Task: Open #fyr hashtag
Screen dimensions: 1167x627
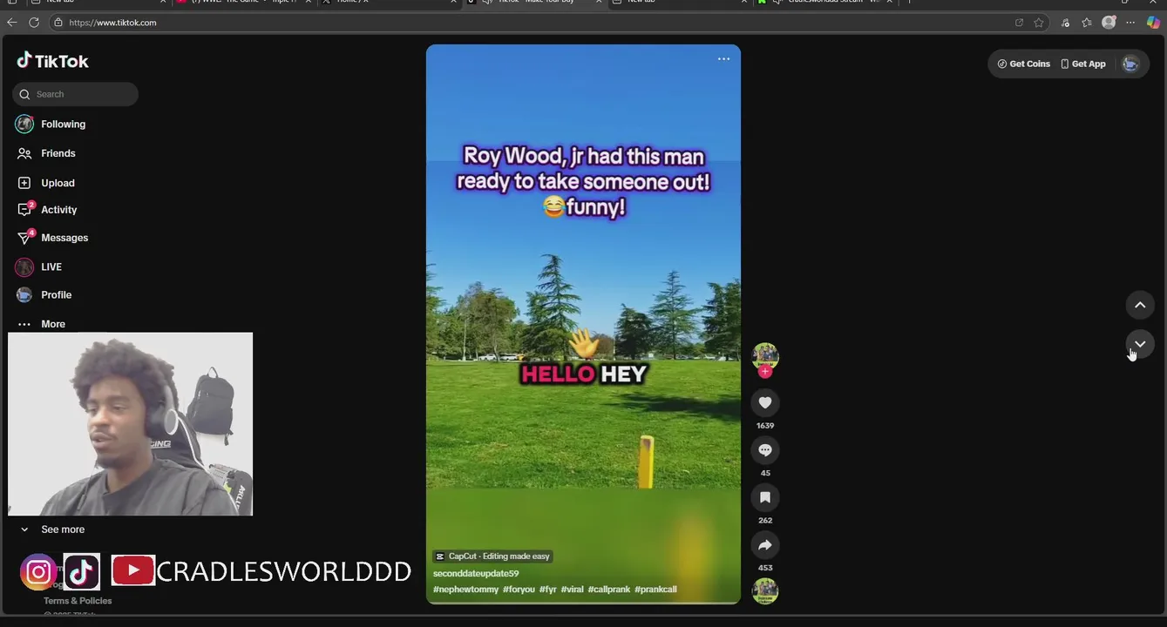Action: [548, 590]
